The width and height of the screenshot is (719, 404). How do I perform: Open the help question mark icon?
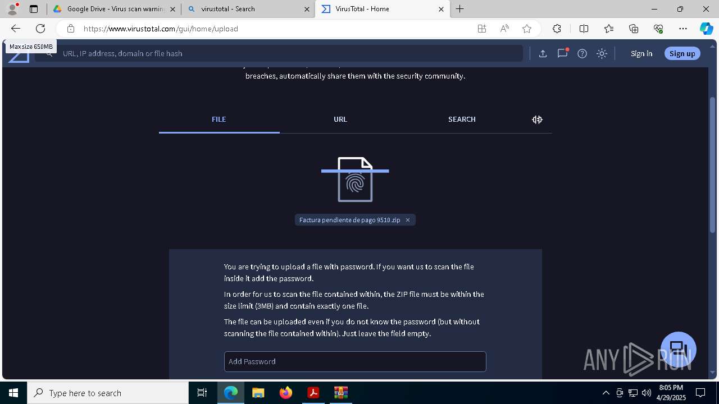pos(582,53)
